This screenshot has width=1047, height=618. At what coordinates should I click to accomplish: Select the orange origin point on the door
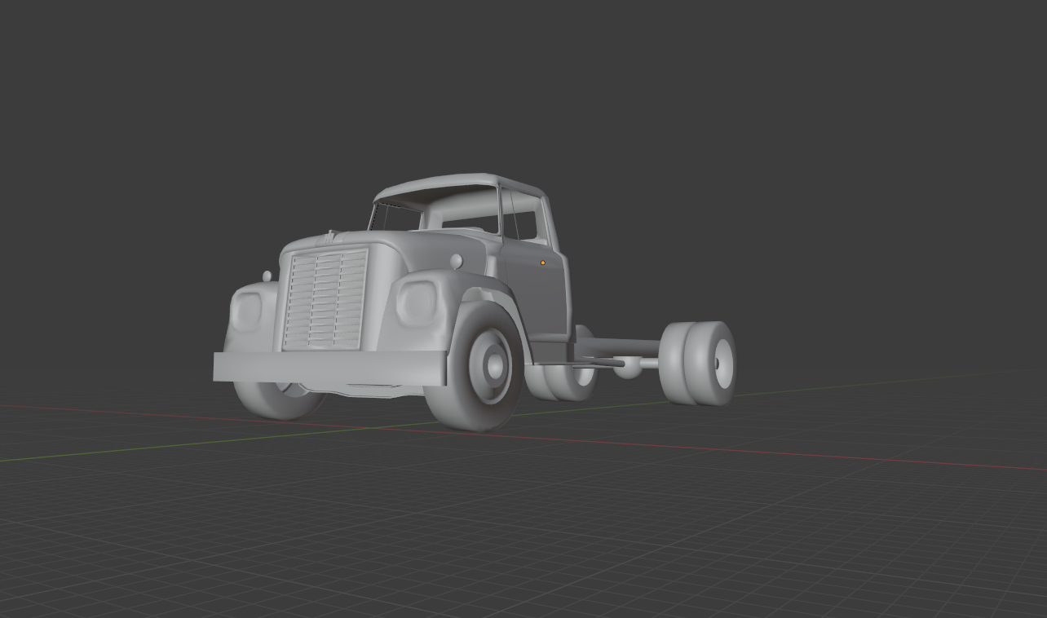(543, 263)
